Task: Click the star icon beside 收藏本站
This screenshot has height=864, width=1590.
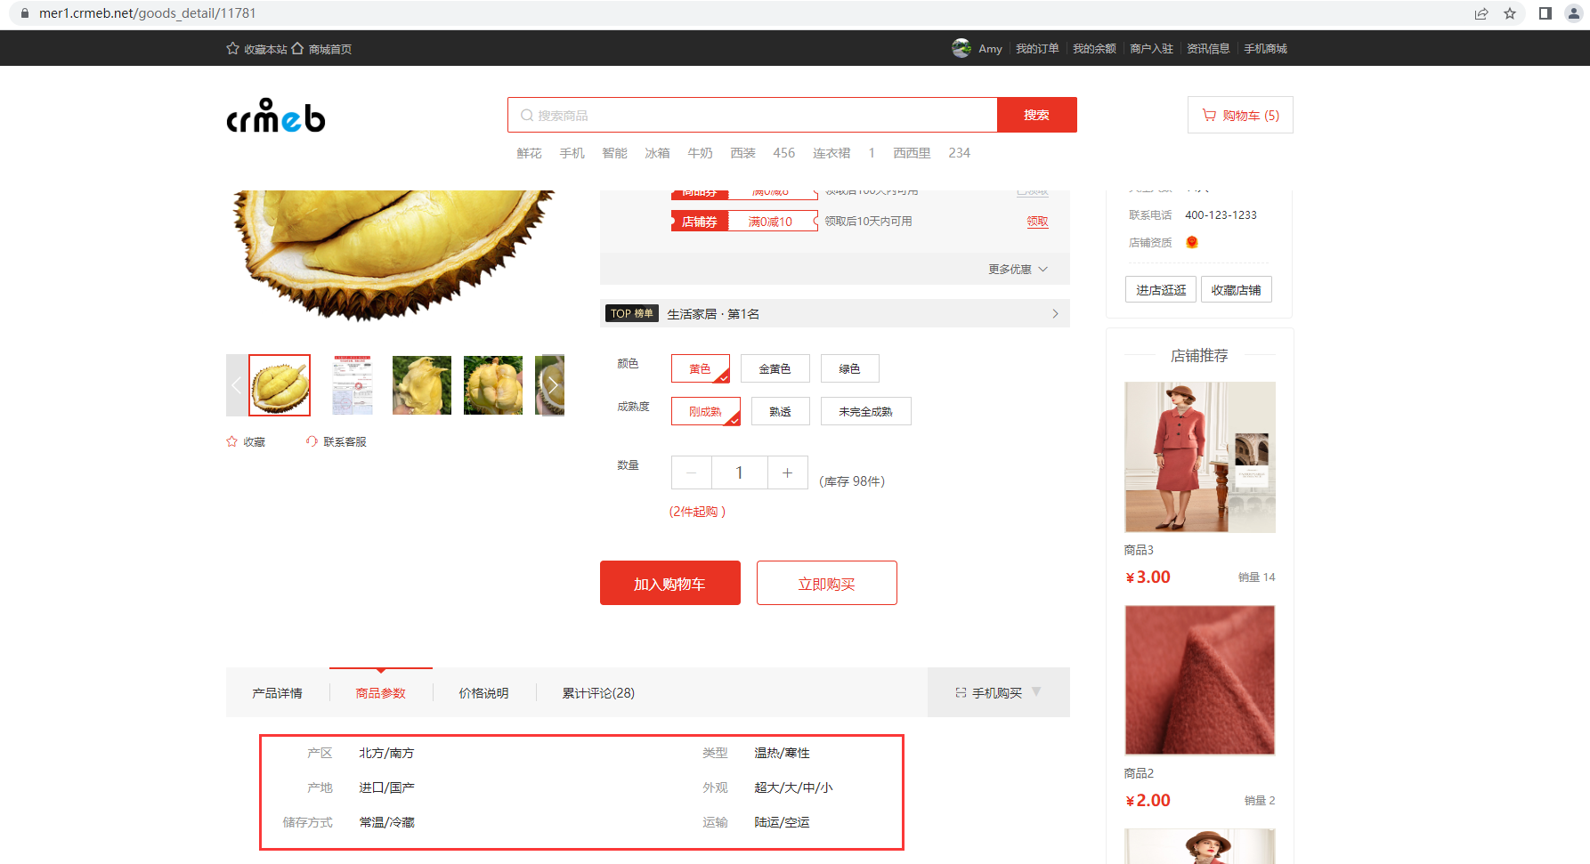Action: tap(233, 49)
